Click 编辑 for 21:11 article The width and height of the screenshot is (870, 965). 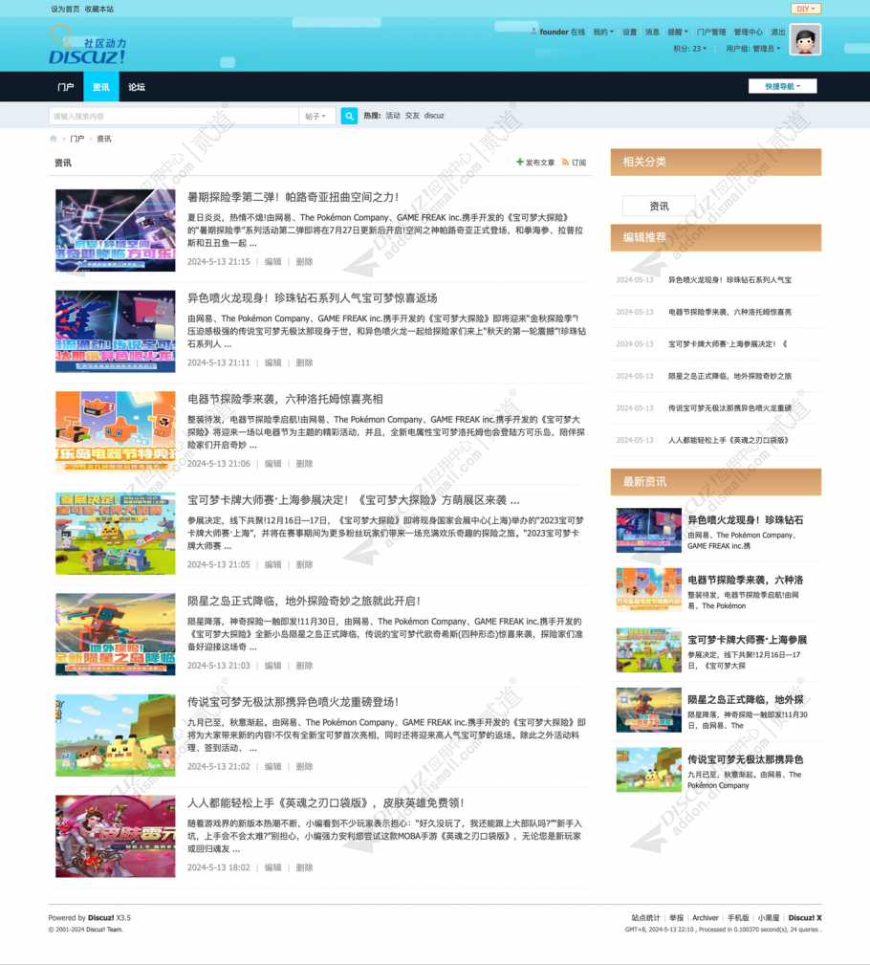coord(272,362)
